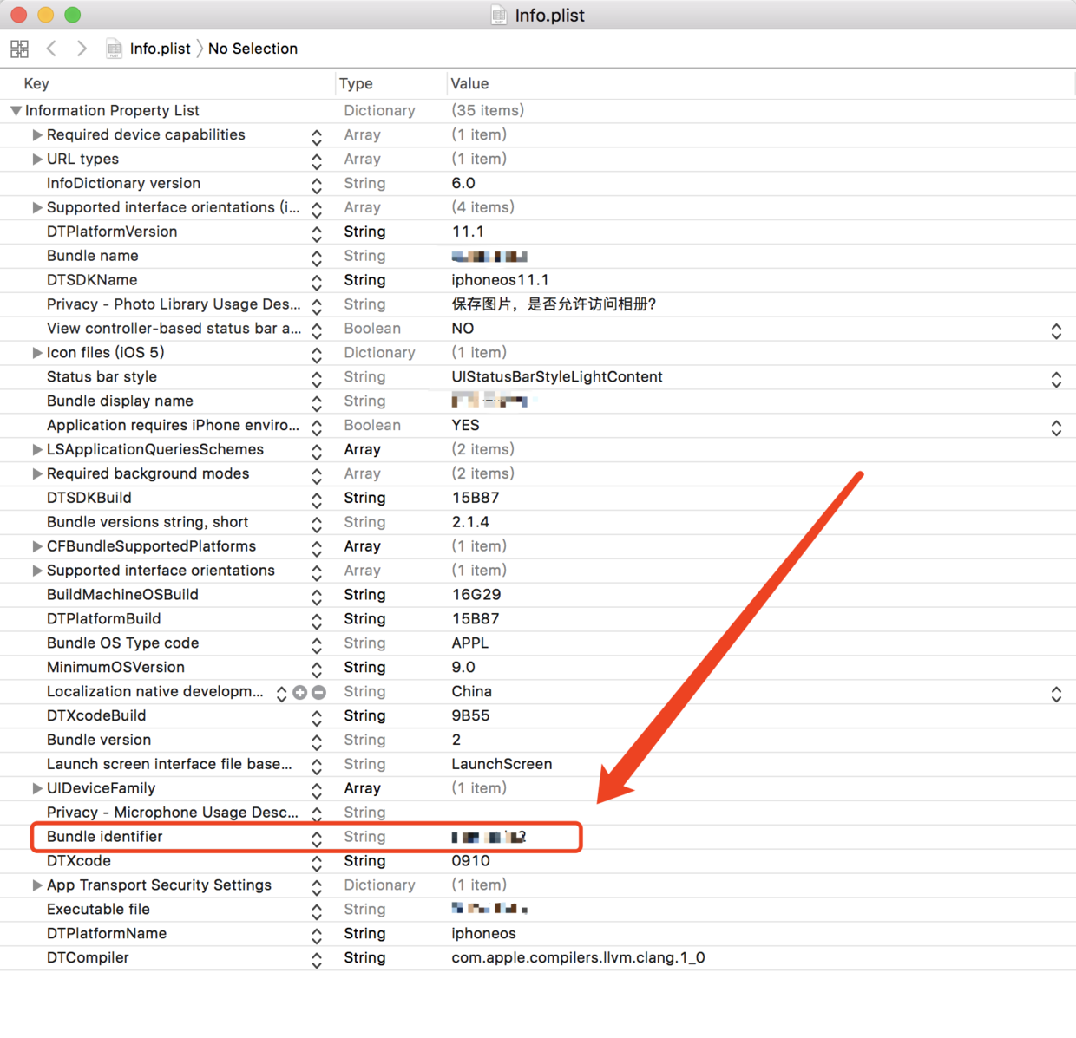Viewport: 1076px width, 1038px height.
Task: Sort by the Key column header
Action: point(36,84)
